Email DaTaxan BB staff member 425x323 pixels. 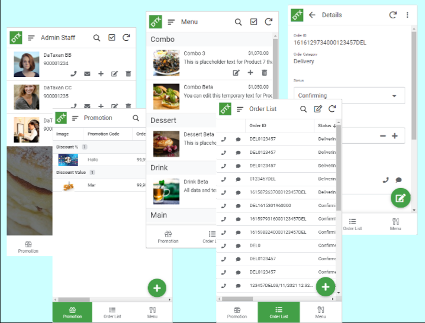(87, 73)
